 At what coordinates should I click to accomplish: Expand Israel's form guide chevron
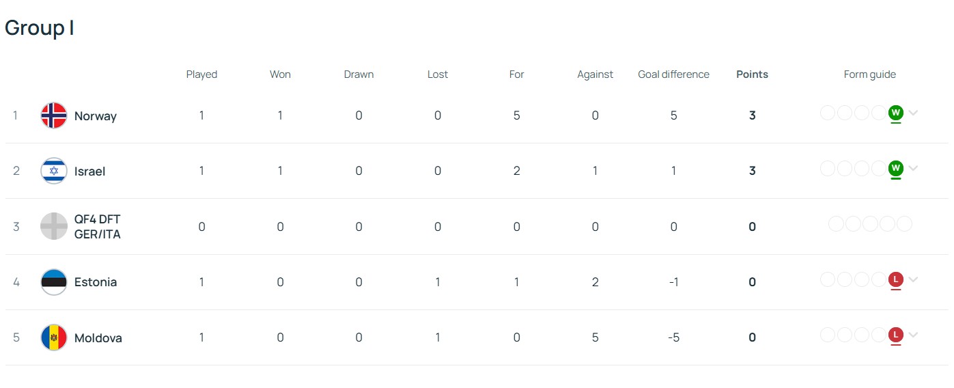tap(913, 168)
